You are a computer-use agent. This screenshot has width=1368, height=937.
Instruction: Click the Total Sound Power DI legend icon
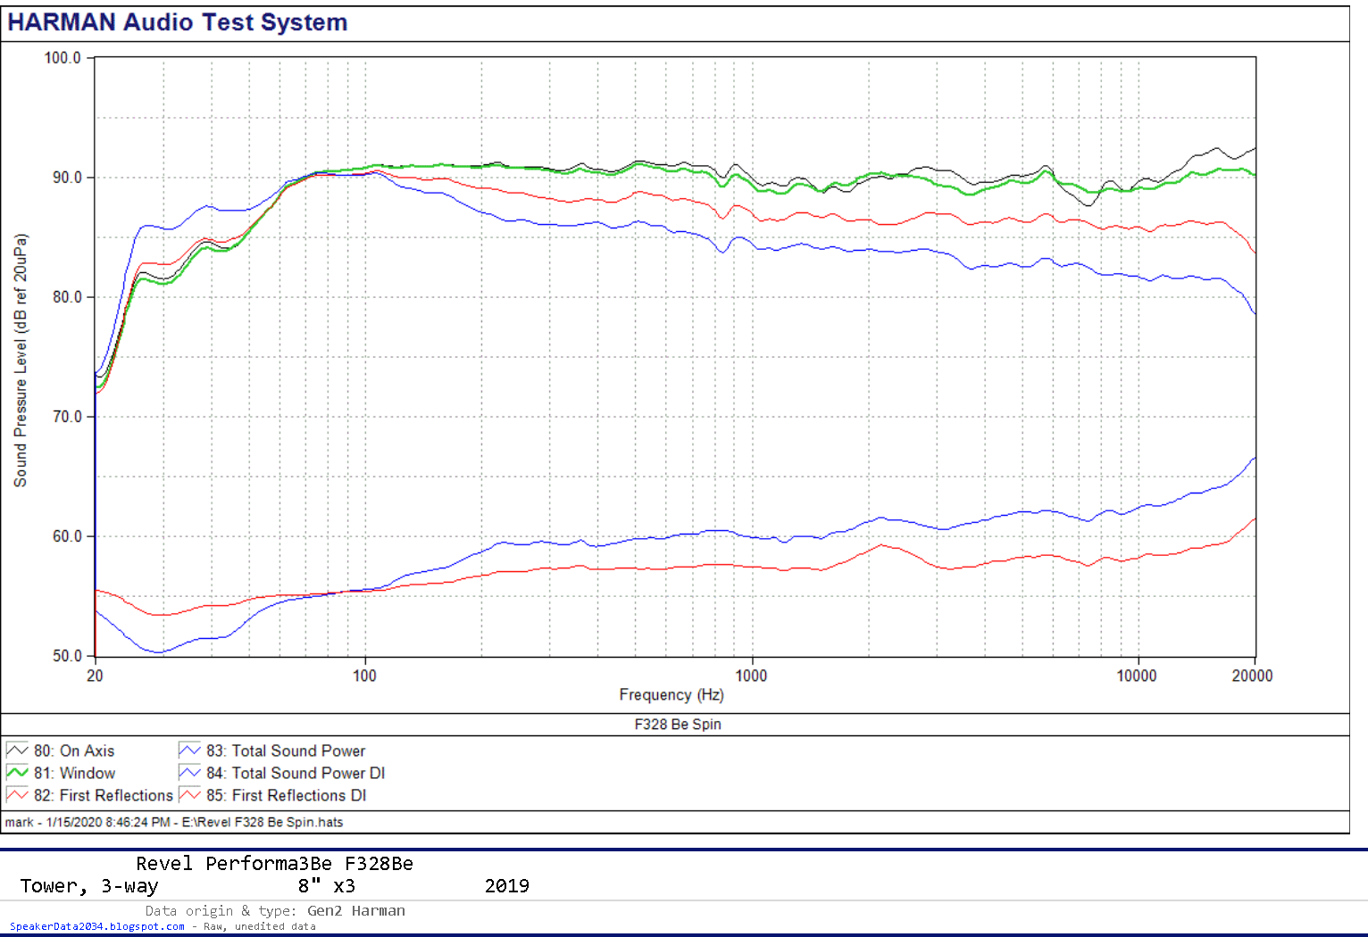pos(189,773)
